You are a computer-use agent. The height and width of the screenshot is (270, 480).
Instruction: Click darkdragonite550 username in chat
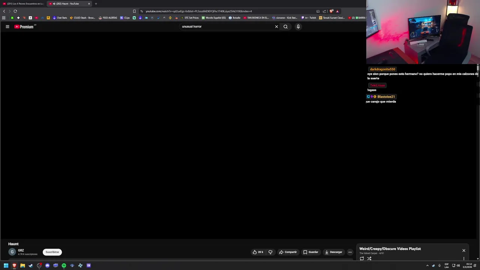382,69
